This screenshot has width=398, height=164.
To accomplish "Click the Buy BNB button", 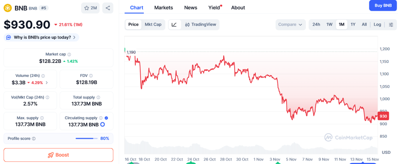I will [382, 5].
